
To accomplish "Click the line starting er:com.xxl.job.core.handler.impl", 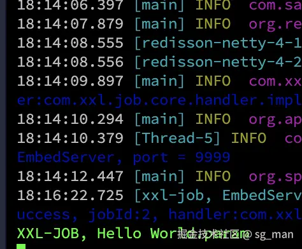I will (x=159, y=100).
